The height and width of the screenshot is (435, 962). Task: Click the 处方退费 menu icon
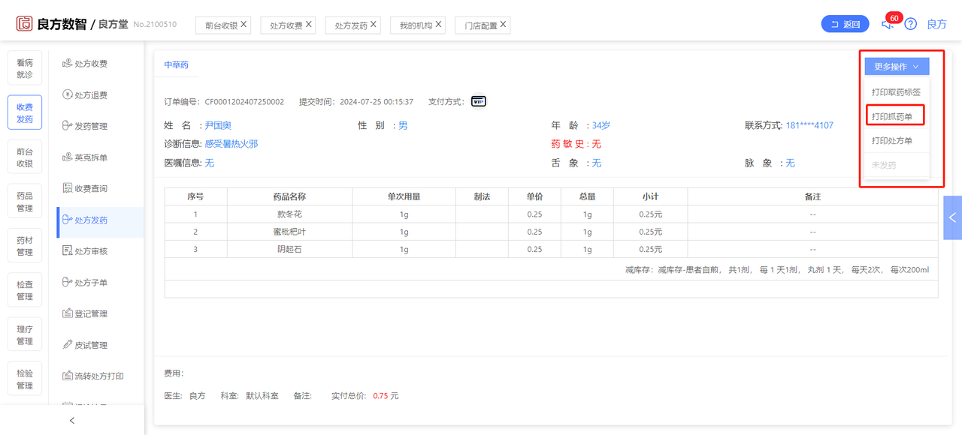[x=68, y=95]
